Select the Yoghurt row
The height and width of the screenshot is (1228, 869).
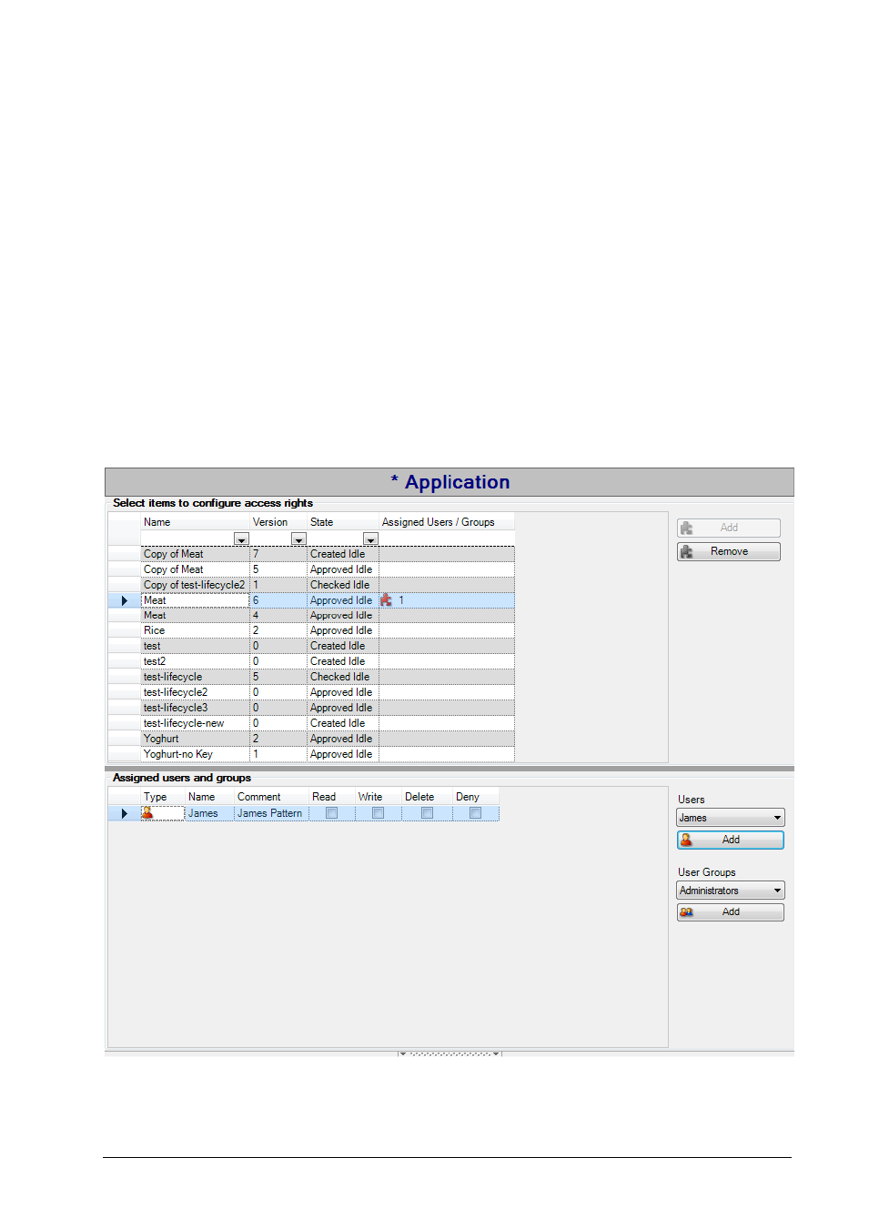tap(311, 739)
